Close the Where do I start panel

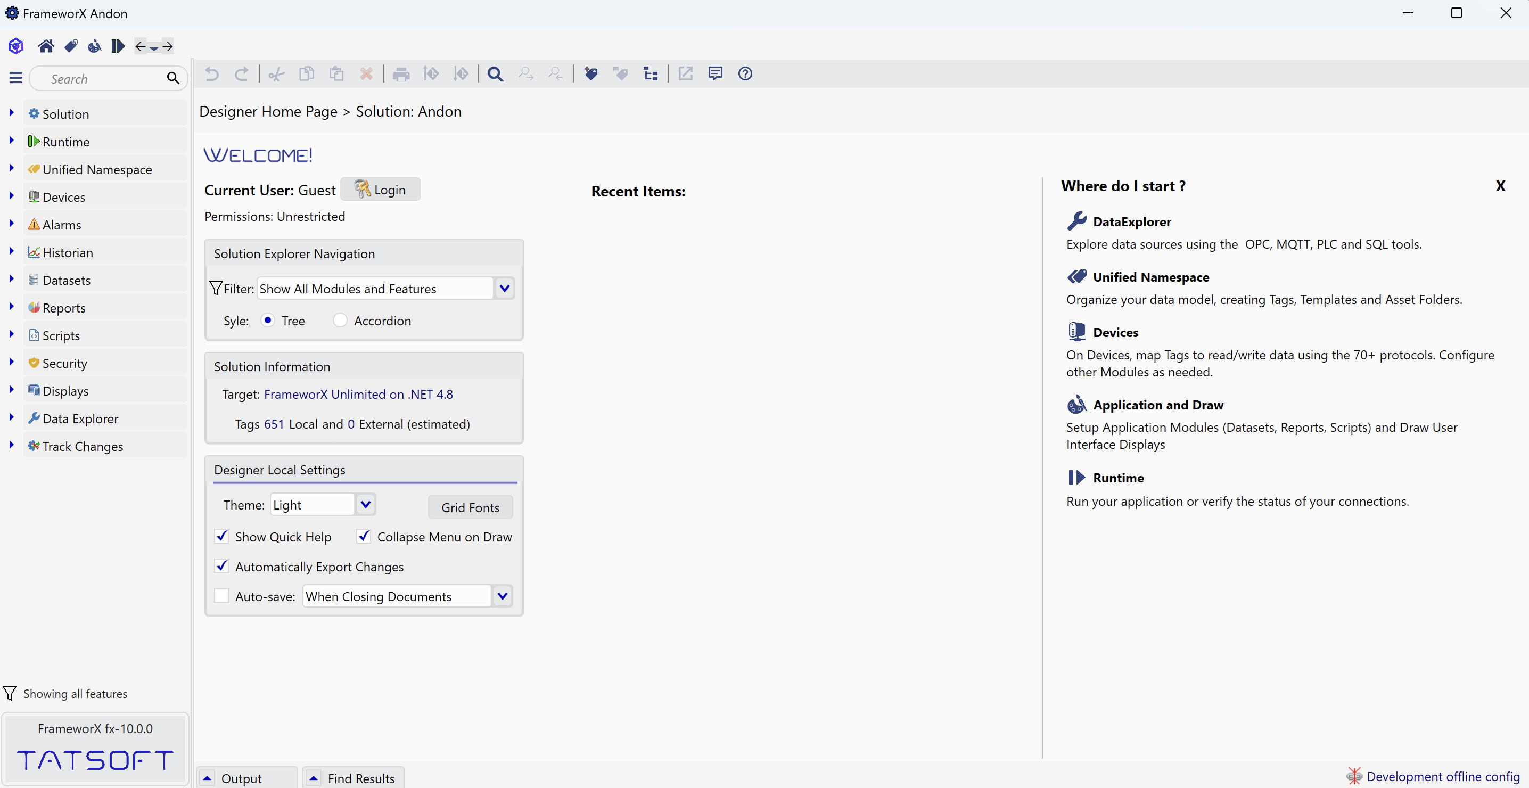(1500, 186)
